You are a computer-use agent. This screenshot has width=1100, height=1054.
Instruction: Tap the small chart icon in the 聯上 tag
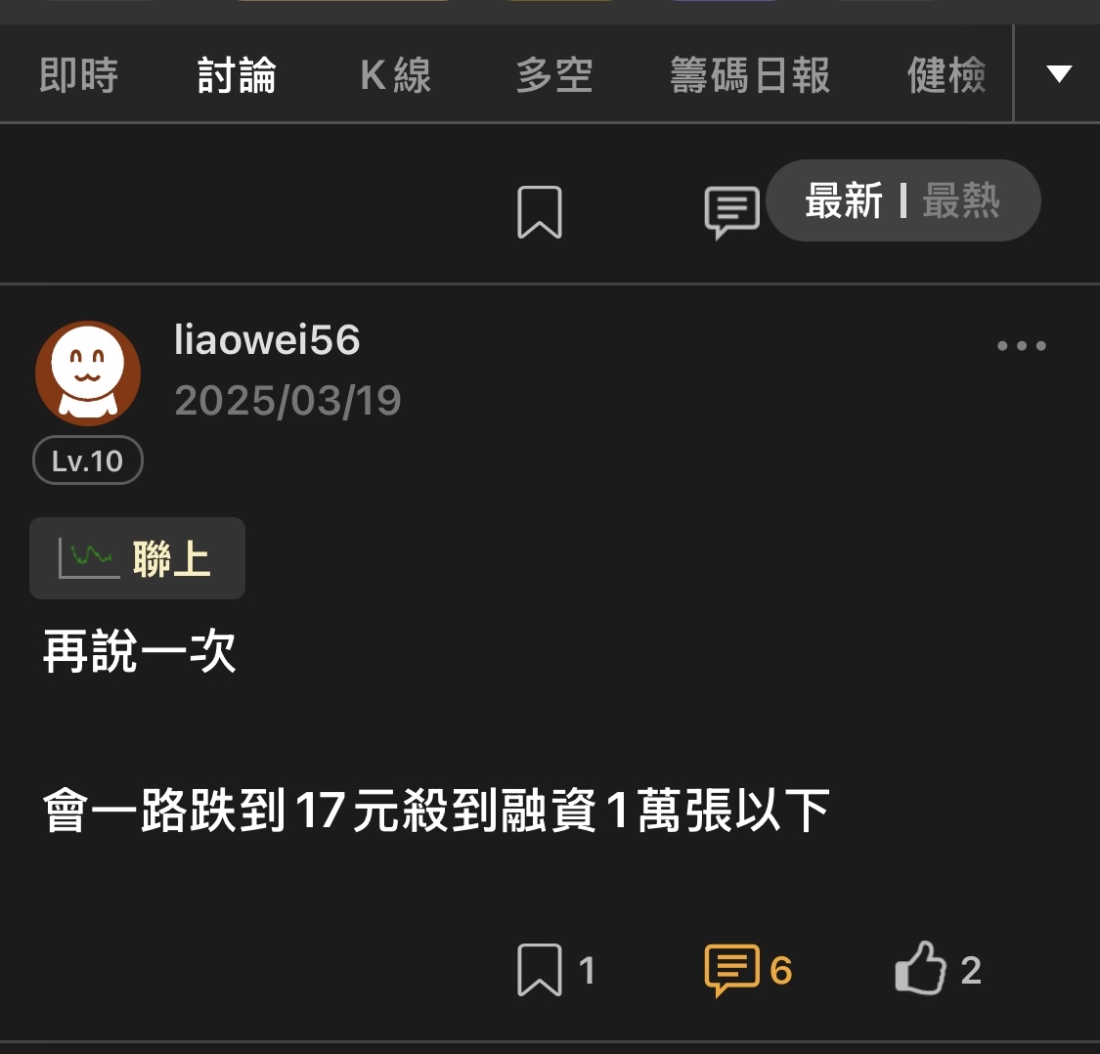[89, 558]
